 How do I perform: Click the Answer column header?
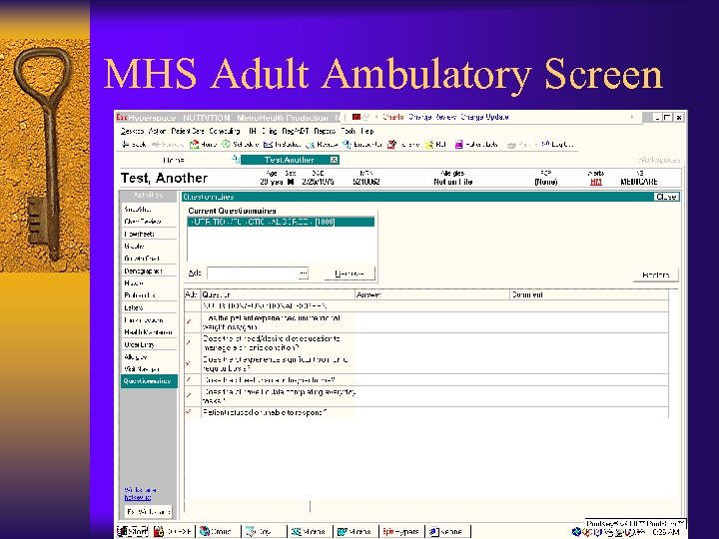point(432,294)
